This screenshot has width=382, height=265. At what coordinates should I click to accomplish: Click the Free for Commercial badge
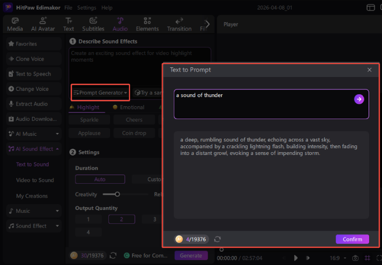pos(146,255)
